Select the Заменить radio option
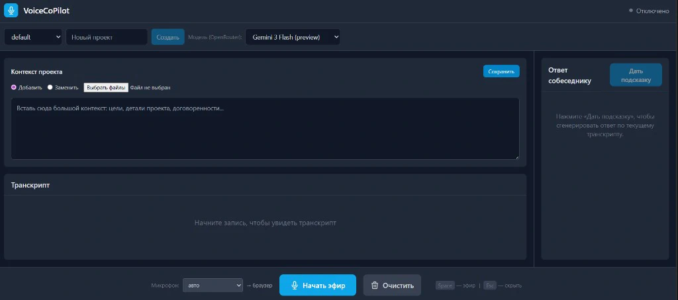This screenshot has width=678, height=300. tap(50, 87)
